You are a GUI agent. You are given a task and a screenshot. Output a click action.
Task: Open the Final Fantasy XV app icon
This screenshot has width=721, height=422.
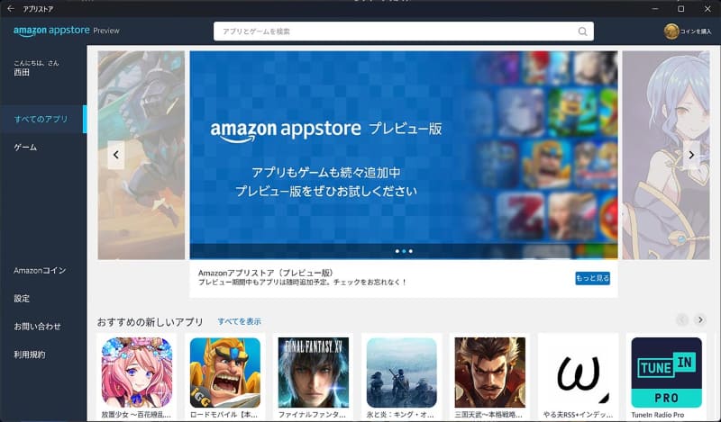pyautogui.click(x=313, y=373)
